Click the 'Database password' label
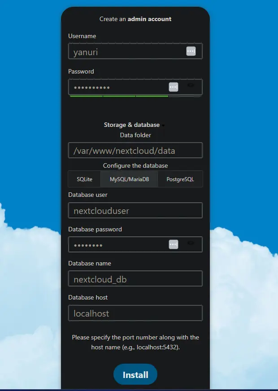Viewport: 278px width, 391px height. click(x=95, y=230)
